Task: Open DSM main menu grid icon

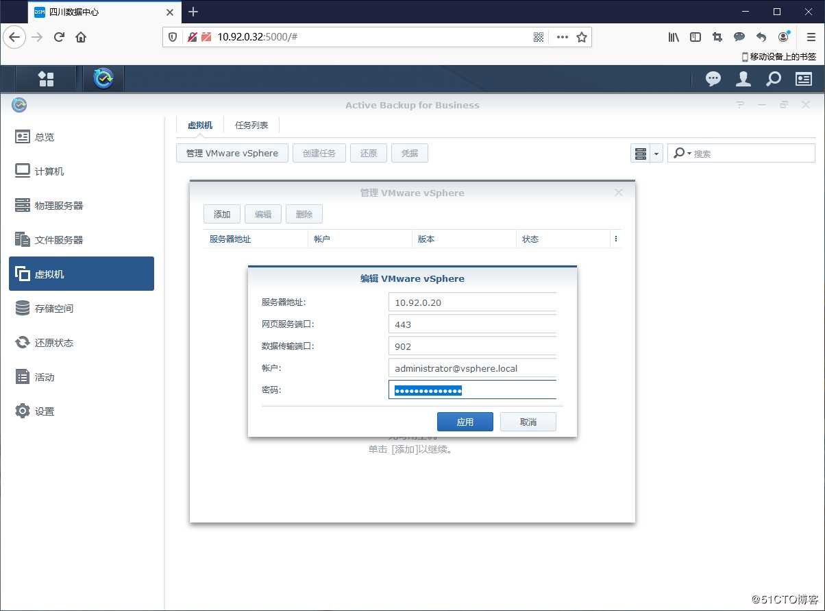Action: point(46,79)
